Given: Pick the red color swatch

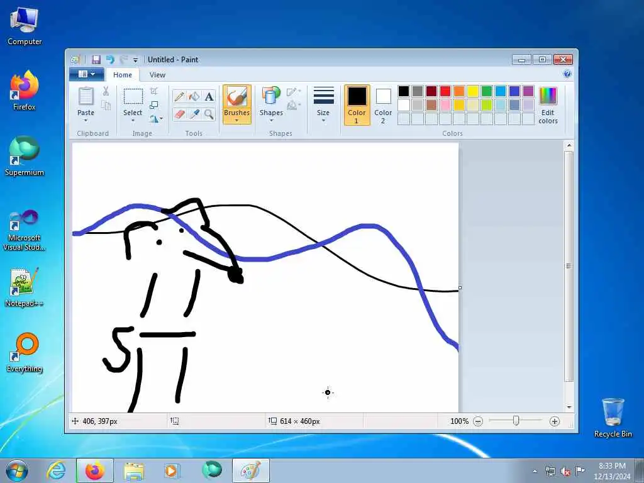Looking at the screenshot, I should (x=445, y=91).
